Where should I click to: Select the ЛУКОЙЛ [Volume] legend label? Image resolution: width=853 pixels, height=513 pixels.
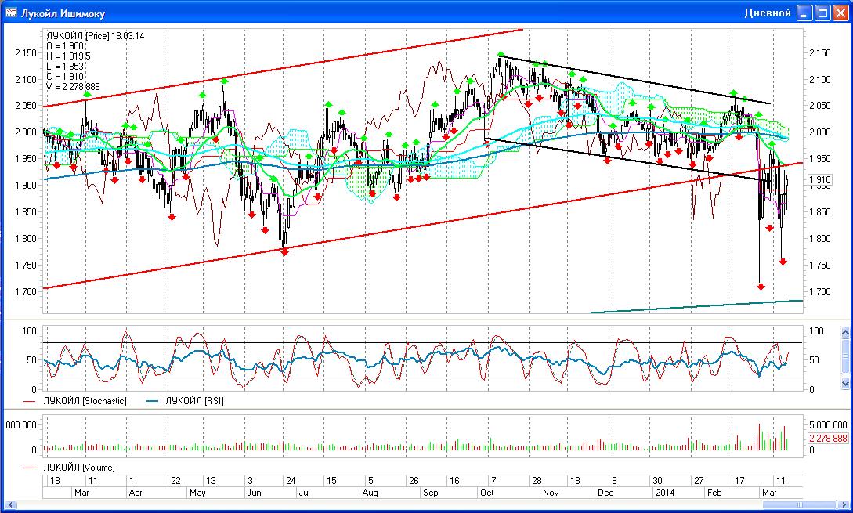79,468
